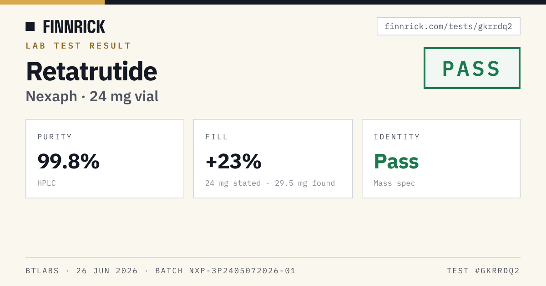Click the LAB TEST RESULT label

[x=78, y=46]
